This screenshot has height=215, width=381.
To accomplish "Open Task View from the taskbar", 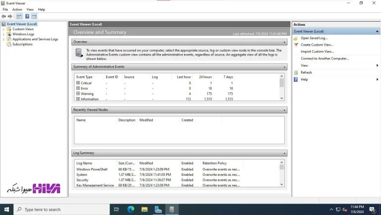I will point(117,210).
